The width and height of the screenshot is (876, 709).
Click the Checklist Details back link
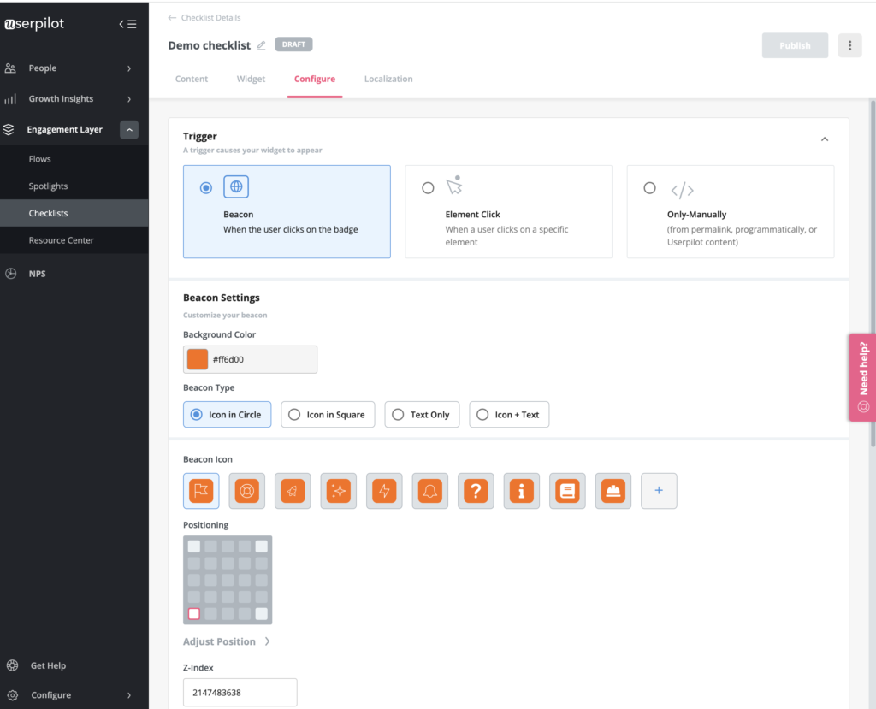(210, 18)
